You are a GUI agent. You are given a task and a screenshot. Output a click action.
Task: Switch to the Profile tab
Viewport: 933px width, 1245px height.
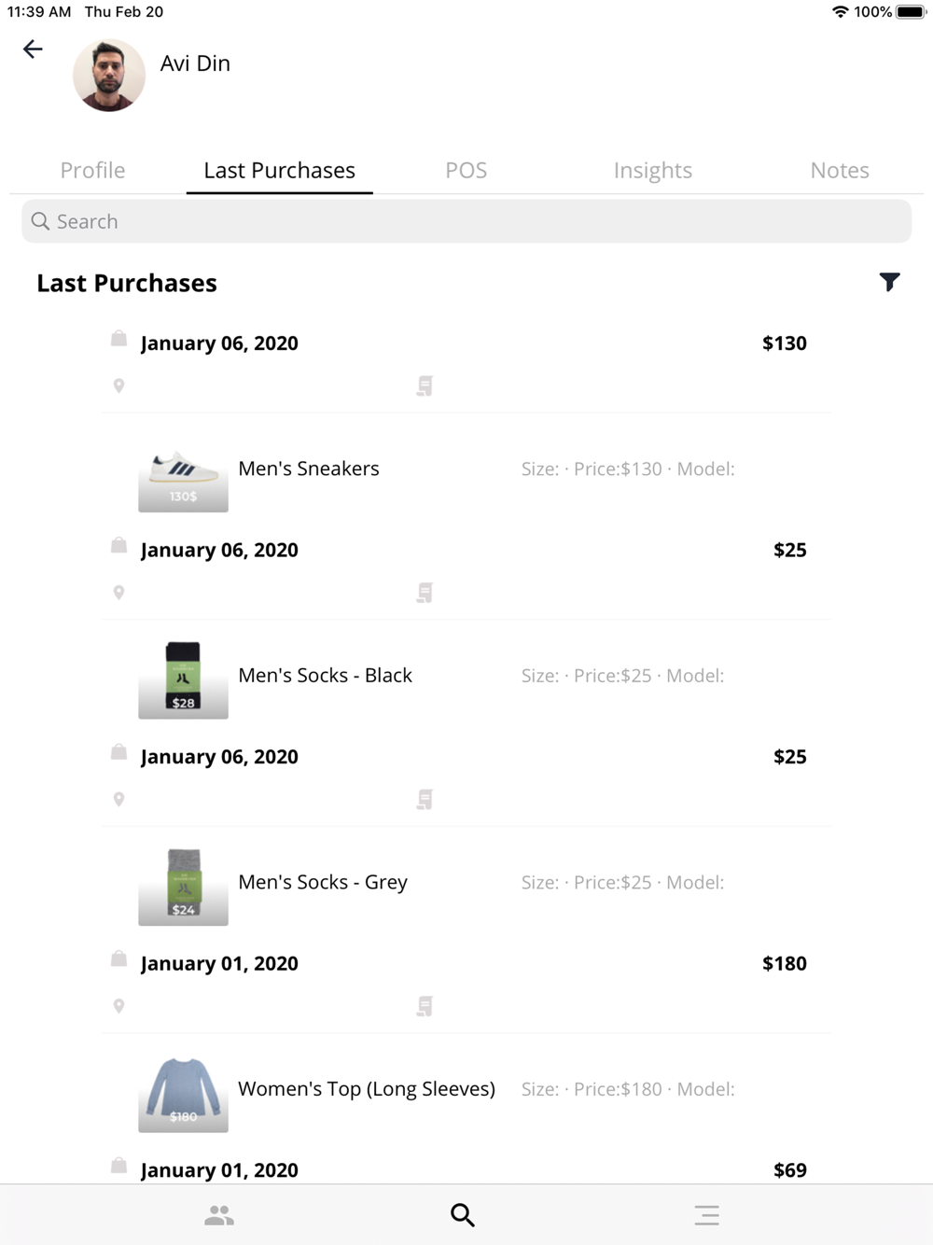click(92, 170)
